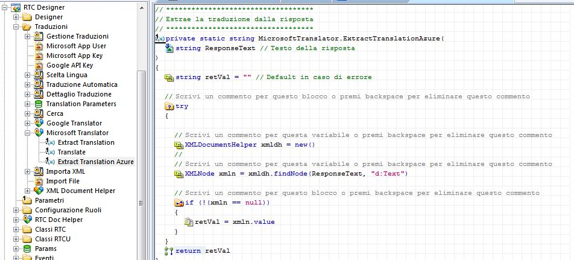Click the ResponseText parameter icon in code
This screenshot has height=260, width=574.
point(170,48)
